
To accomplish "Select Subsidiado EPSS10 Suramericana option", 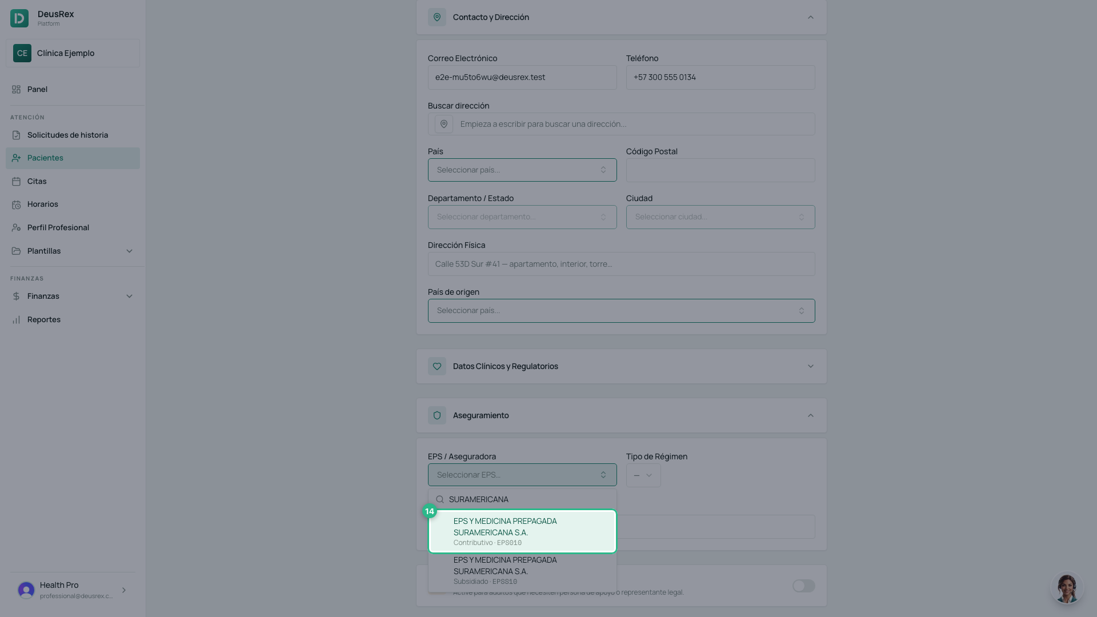I will coord(522,570).
